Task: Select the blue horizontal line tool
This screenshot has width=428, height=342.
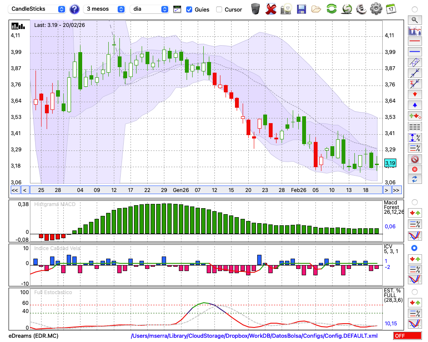Action: [x=414, y=52]
